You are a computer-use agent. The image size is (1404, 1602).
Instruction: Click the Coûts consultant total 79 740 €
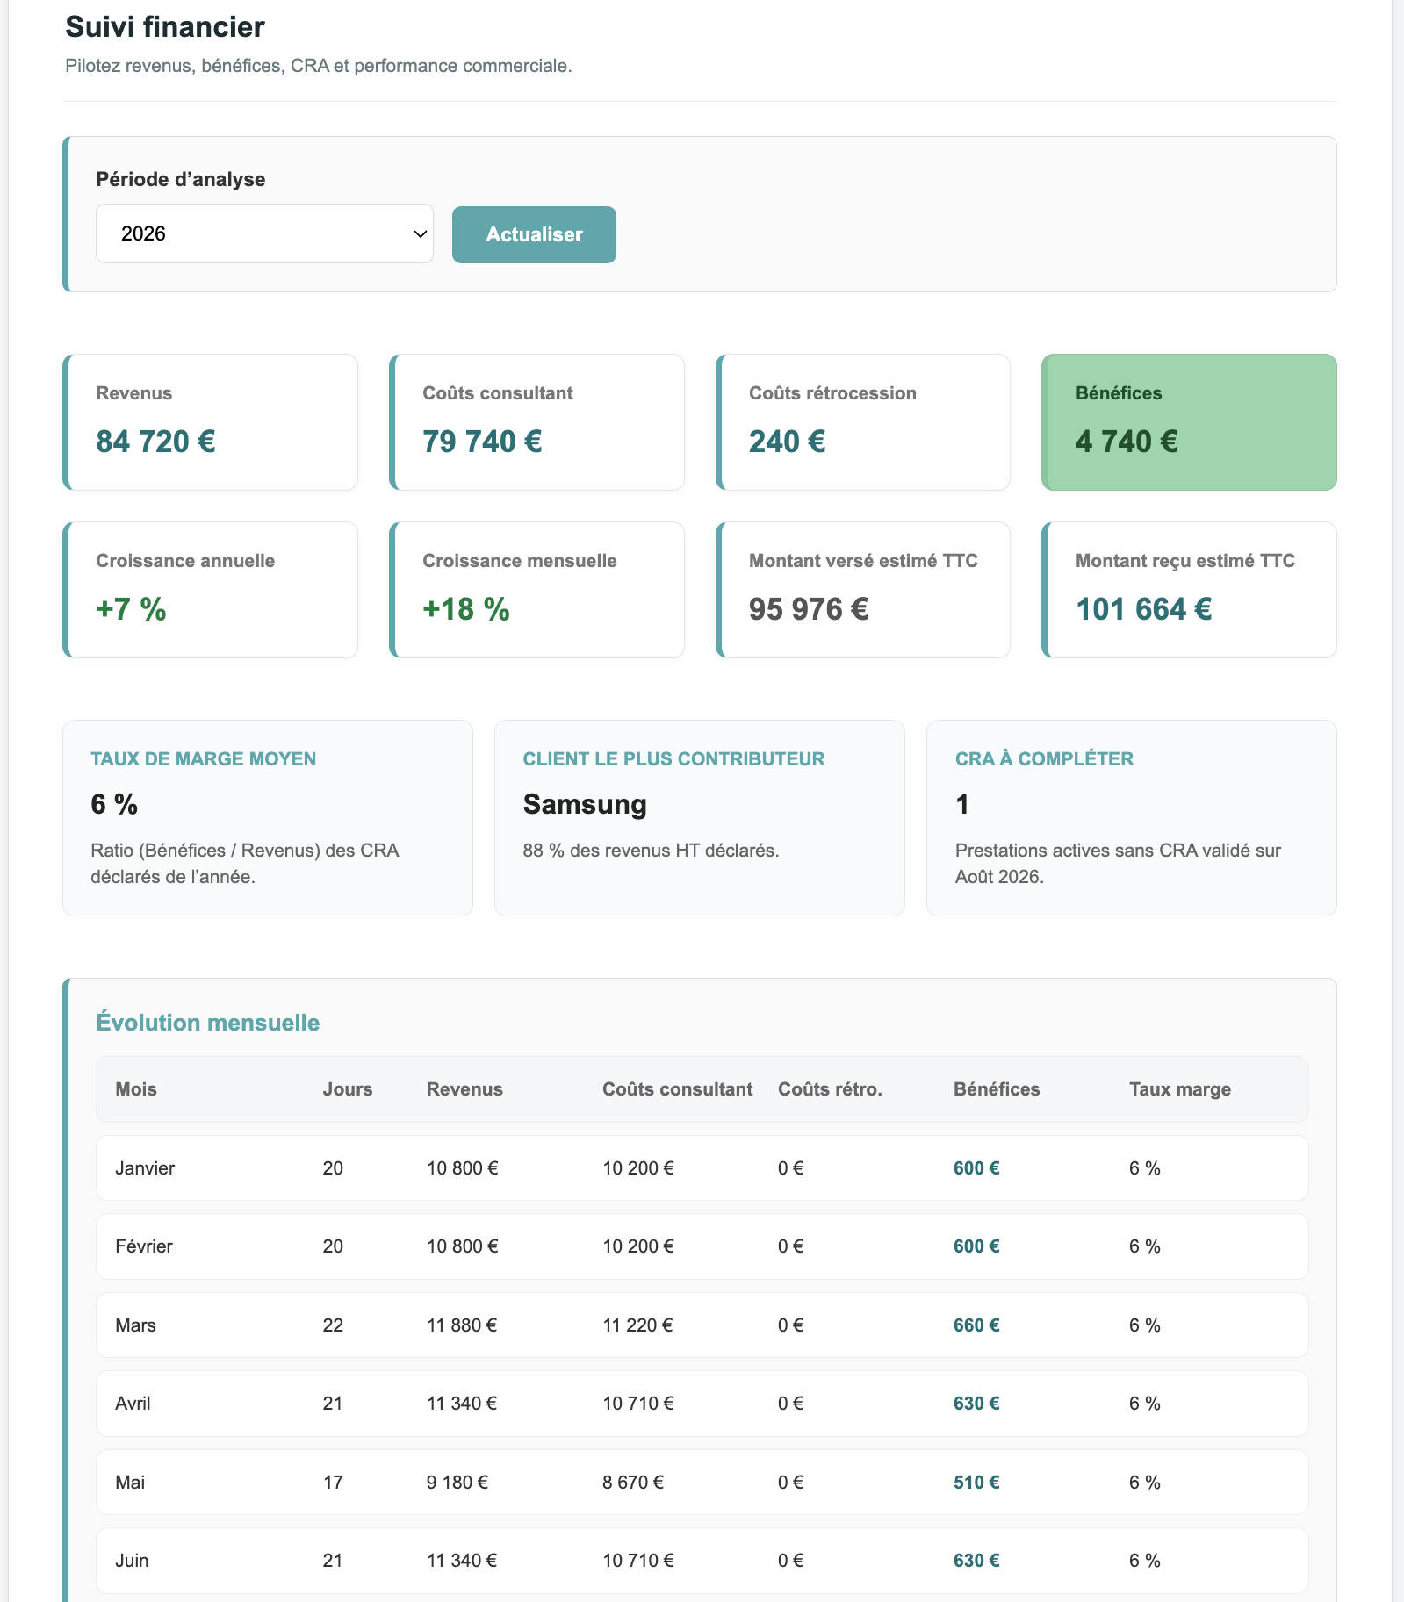click(x=482, y=442)
